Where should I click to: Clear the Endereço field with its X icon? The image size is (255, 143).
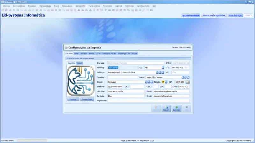coord(163,72)
